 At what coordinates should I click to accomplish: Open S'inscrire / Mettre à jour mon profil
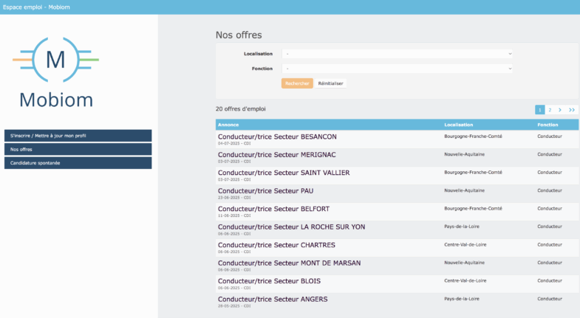coord(78,136)
